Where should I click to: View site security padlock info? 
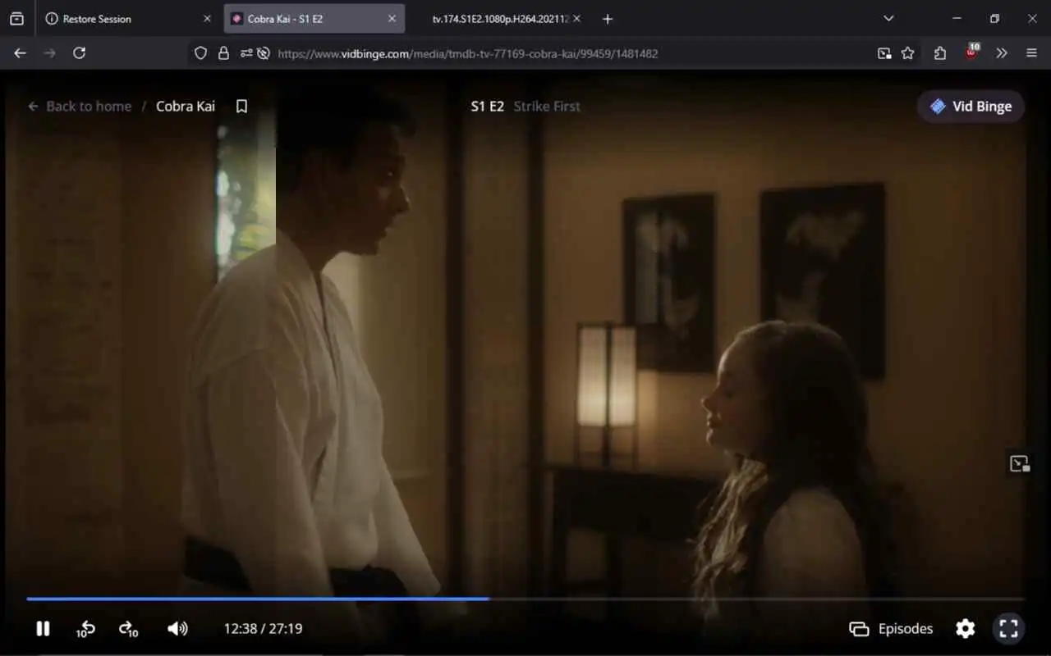pos(223,53)
